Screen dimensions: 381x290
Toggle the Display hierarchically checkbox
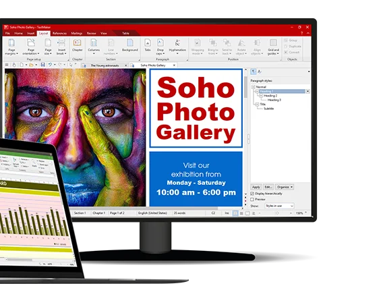[252, 194]
